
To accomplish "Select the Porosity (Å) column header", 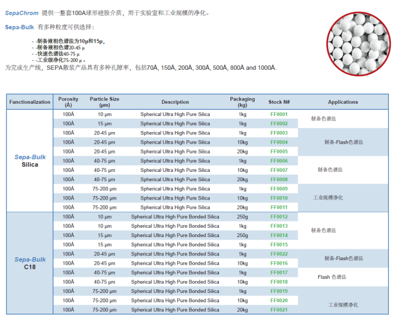I will pyautogui.click(x=68, y=102).
